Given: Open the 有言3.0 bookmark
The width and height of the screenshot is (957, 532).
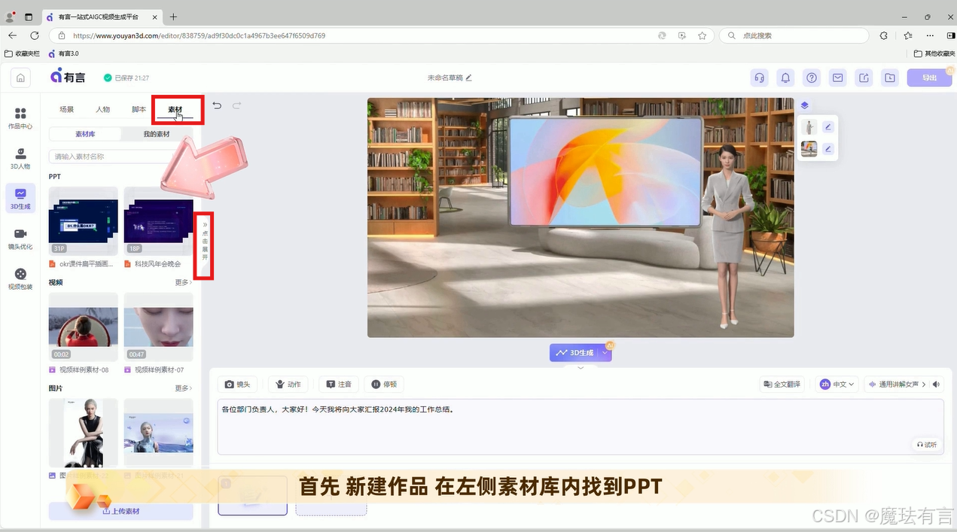Looking at the screenshot, I should [x=63, y=53].
